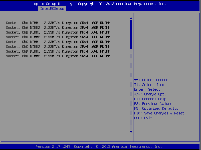Click the 'F2: Previous Values' line

(x=153, y=104)
